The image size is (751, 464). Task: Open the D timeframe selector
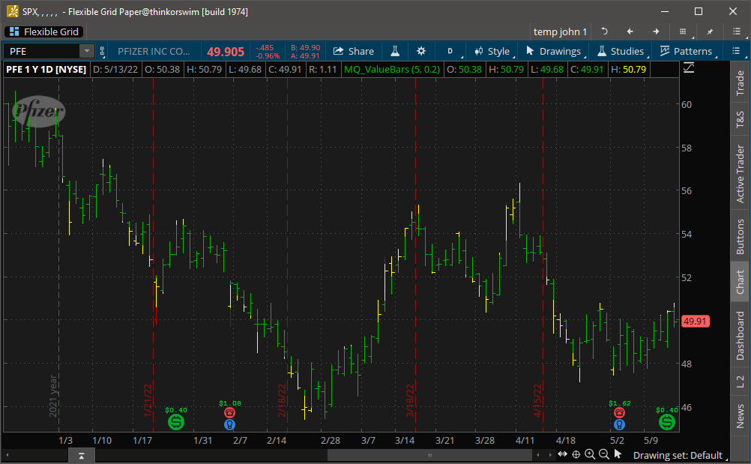click(450, 51)
